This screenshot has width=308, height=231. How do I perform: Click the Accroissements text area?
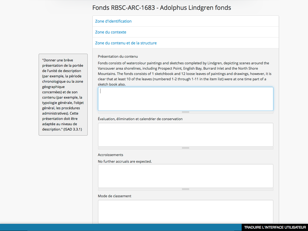point(185,176)
